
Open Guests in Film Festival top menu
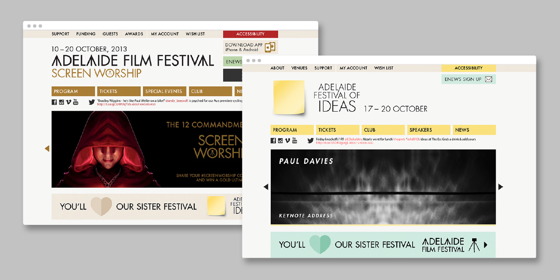[x=110, y=34]
